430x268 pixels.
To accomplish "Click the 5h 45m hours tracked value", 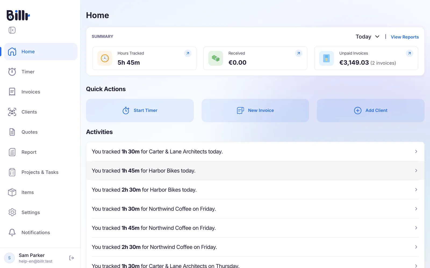I will pyautogui.click(x=129, y=62).
